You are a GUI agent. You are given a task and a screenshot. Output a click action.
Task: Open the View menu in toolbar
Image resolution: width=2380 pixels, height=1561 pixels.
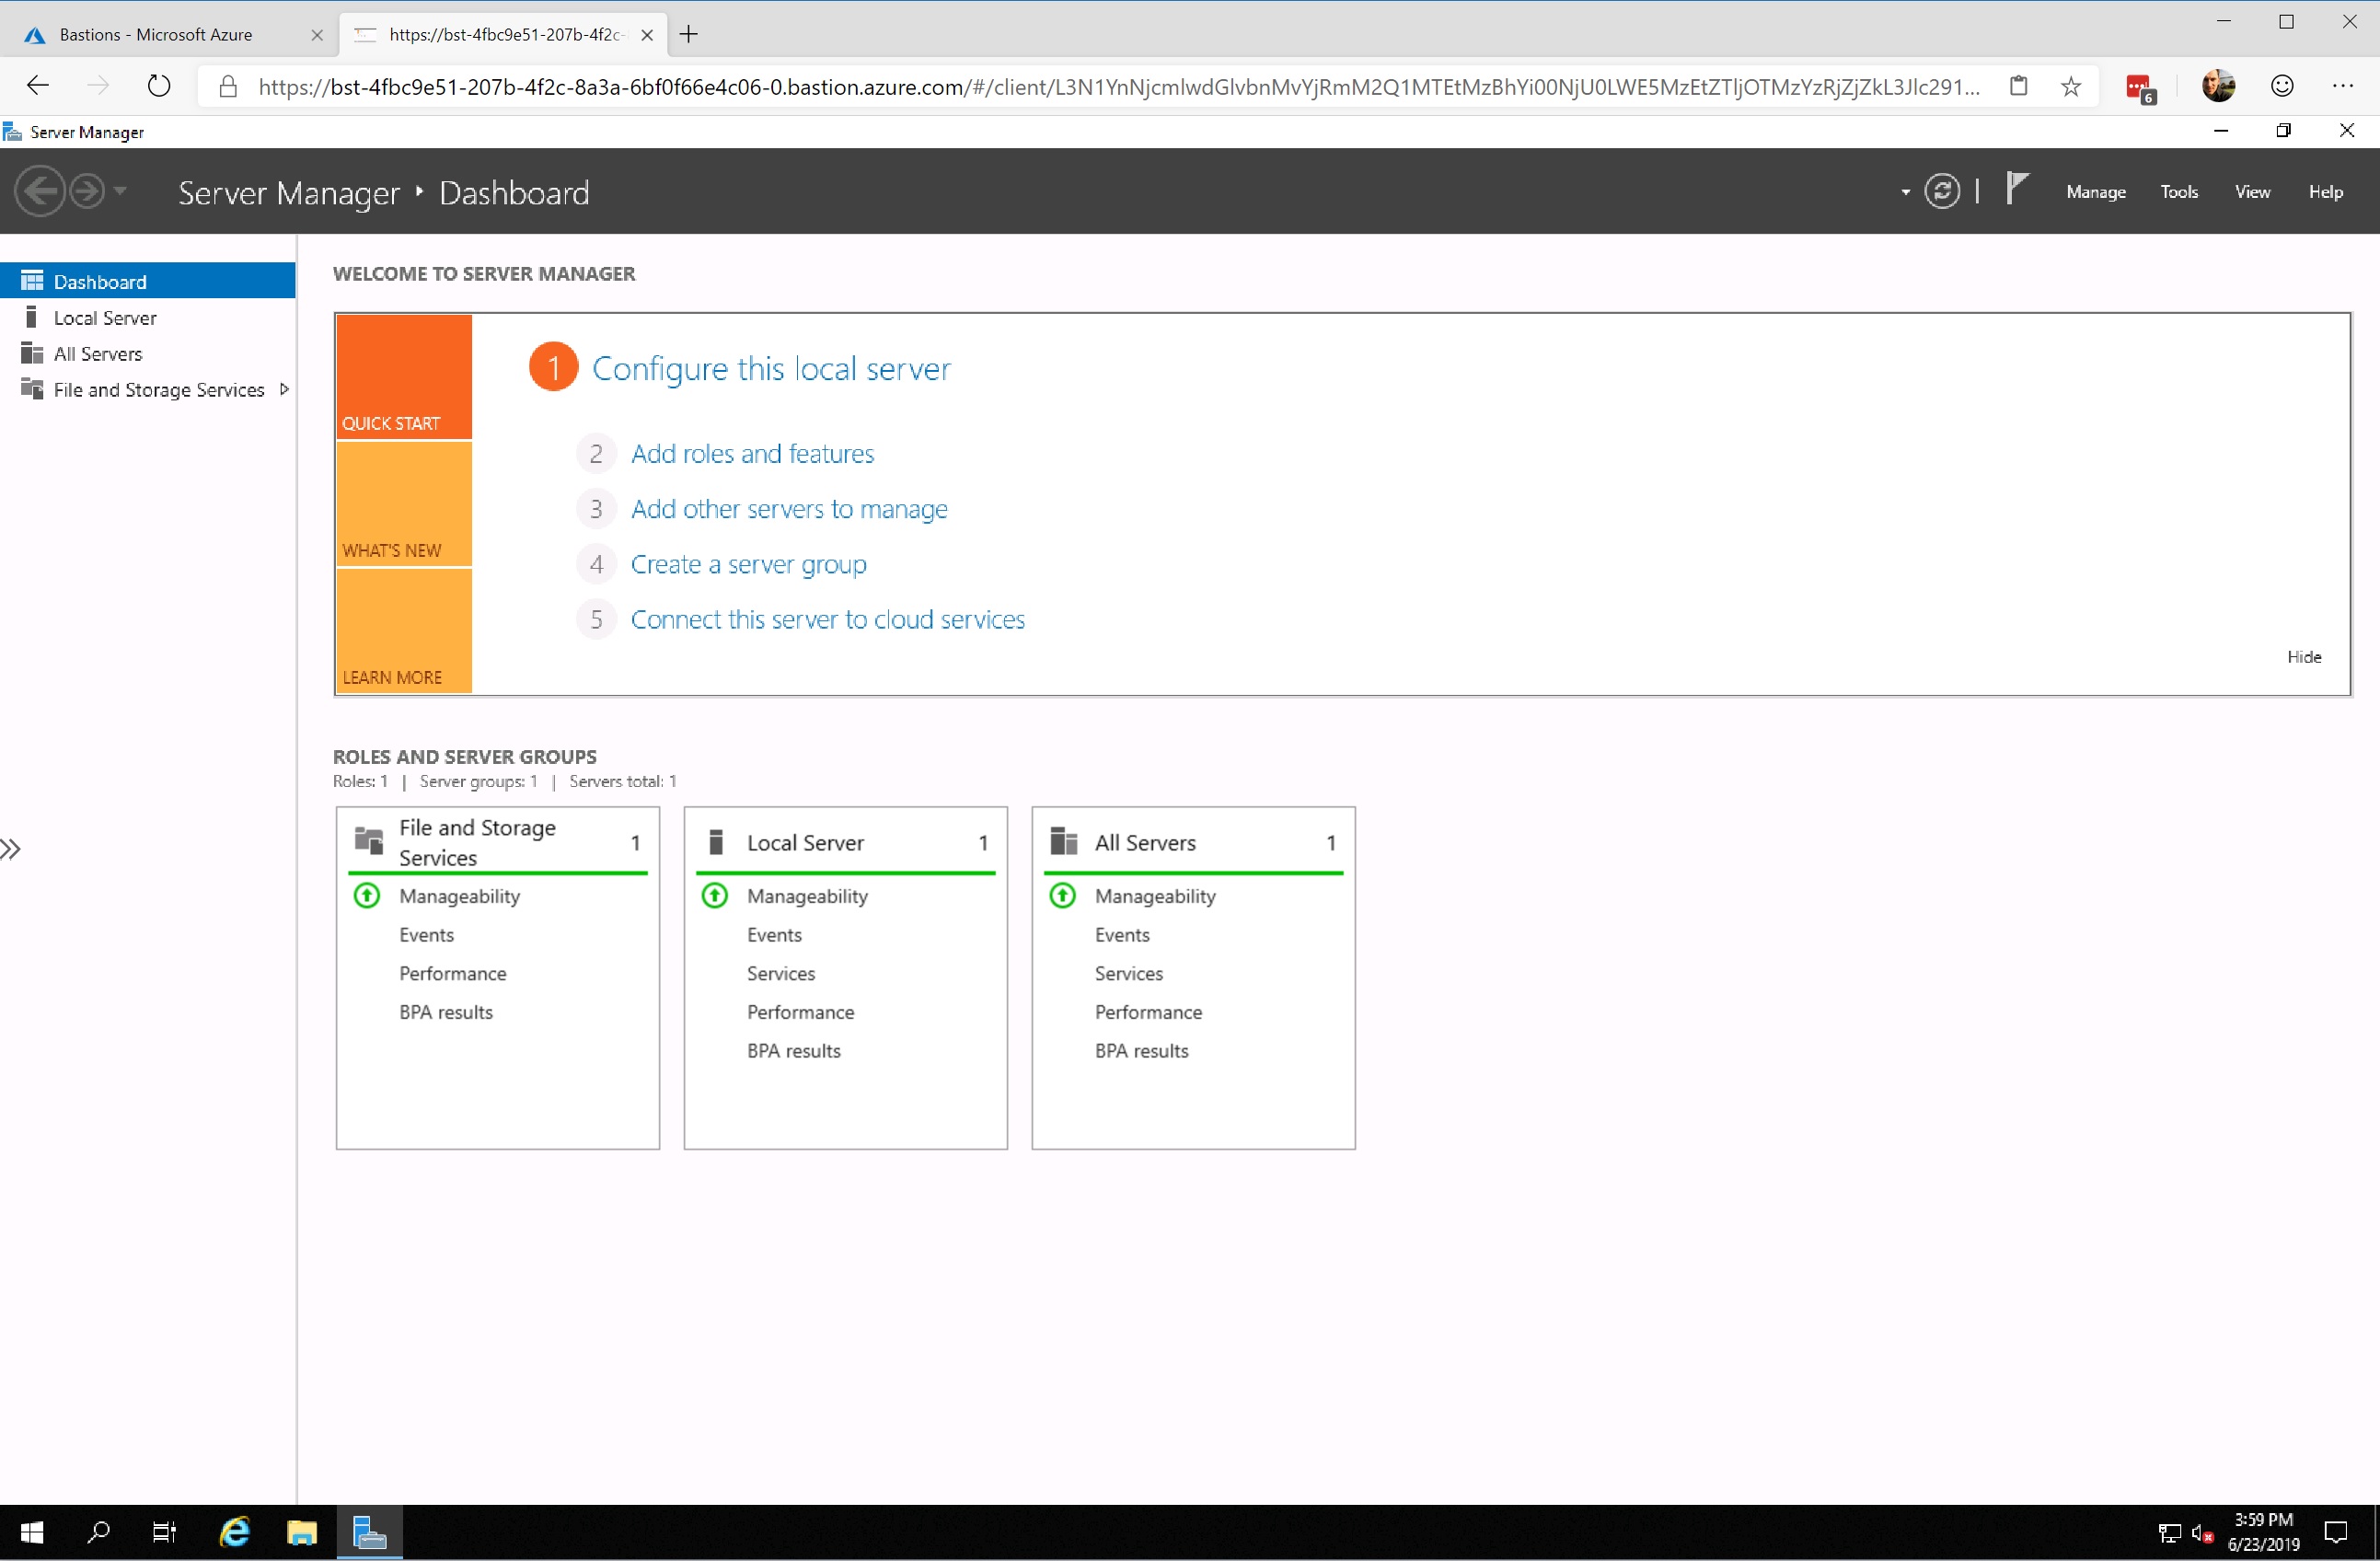2255,191
